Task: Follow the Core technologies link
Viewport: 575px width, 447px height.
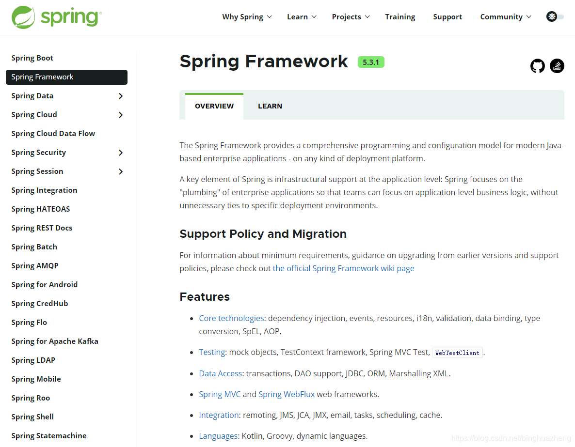Action: coord(231,318)
